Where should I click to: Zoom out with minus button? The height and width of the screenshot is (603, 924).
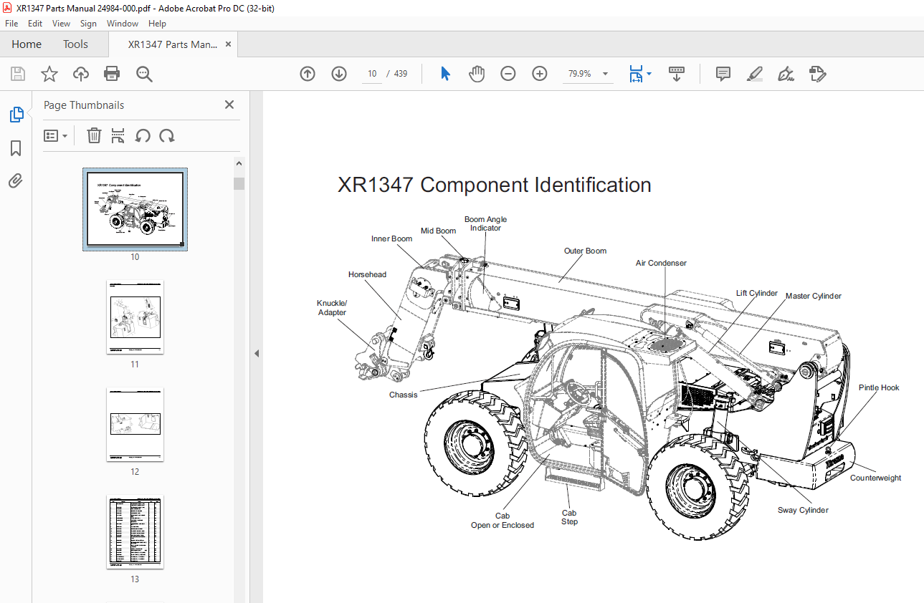(508, 74)
